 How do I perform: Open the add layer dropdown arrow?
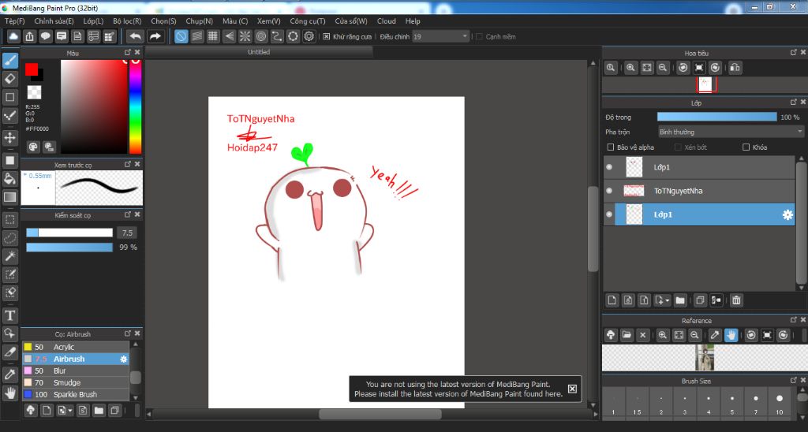pos(668,300)
